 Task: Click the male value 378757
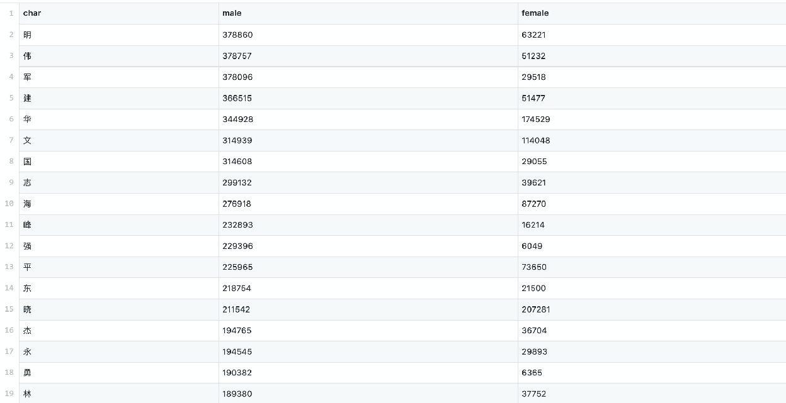(237, 56)
